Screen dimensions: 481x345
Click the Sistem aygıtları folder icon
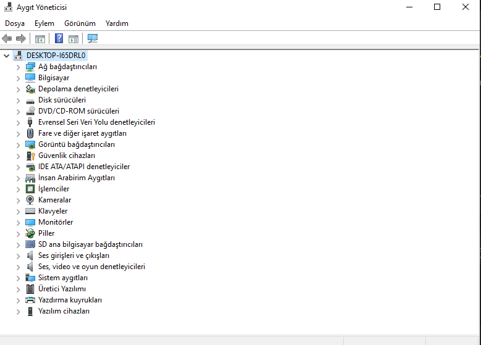coord(30,278)
